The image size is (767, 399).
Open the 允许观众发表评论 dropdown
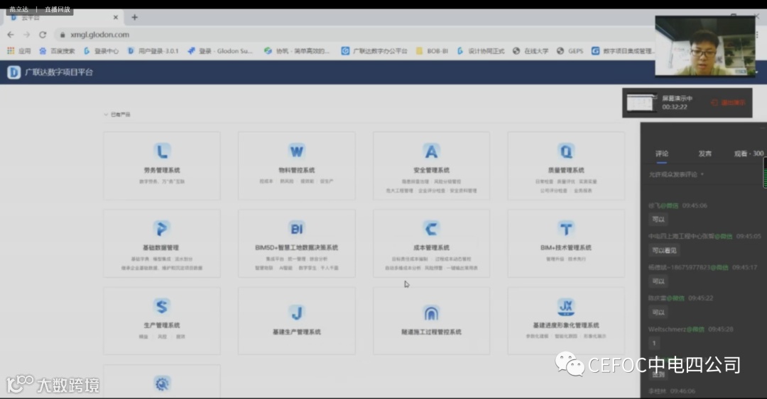[x=676, y=174]
